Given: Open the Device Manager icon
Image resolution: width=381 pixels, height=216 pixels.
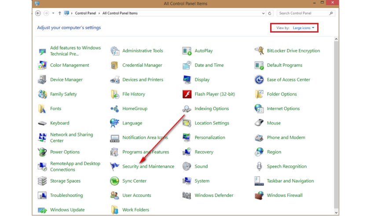Looking at the screenshot, I should [x=43, y=80].
